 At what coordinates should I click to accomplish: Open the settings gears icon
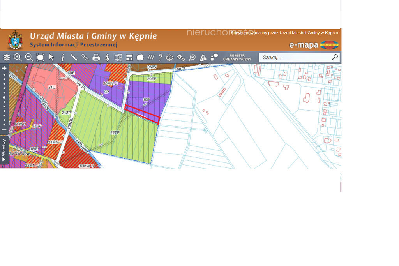click(181, 58)
